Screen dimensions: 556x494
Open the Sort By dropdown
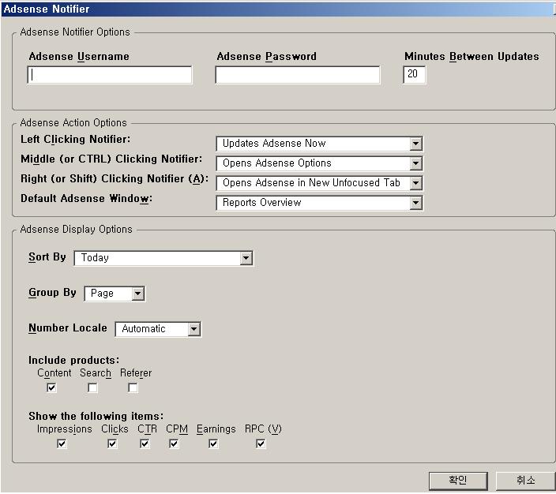163,258
